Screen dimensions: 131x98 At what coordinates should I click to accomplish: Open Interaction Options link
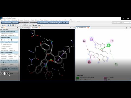click(6, 46)
